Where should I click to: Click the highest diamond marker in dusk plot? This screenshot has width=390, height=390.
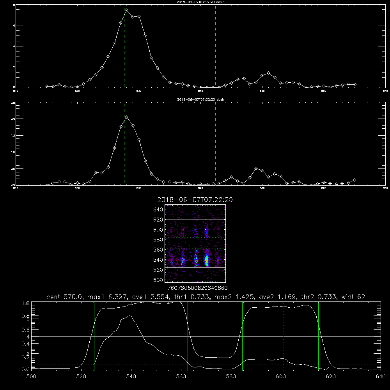click(x=127, y=117)
